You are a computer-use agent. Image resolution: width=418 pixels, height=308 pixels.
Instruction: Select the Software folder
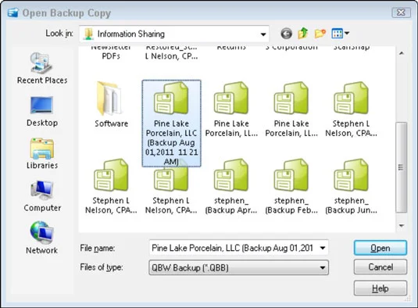click(x=111, y=105)
